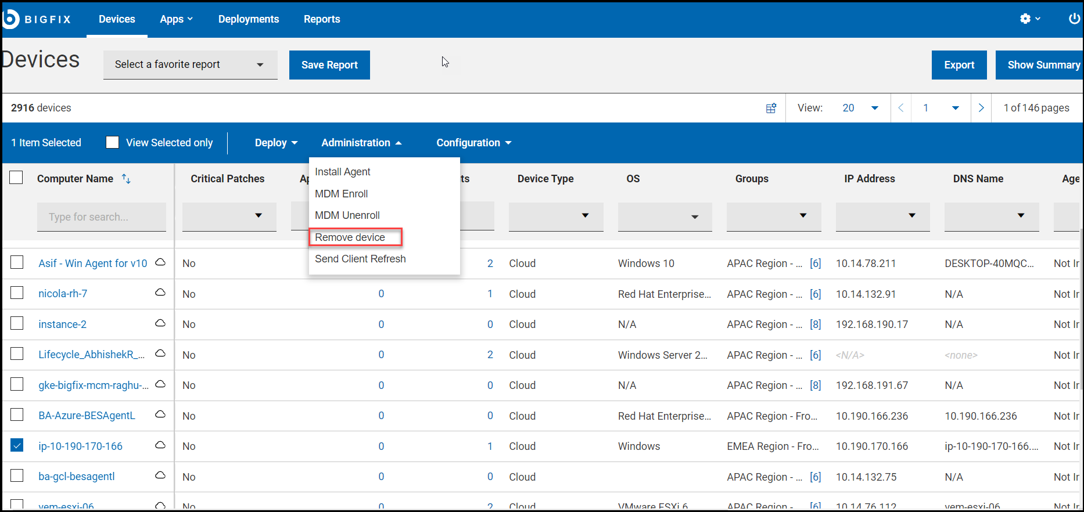Open the column configuration icon
1084x512 pixels.
[x=771, y=108]
